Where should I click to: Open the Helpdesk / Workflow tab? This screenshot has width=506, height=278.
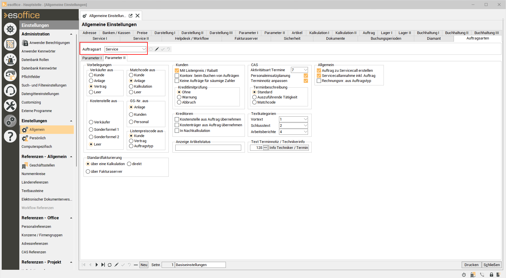click(x=192, y=39)
